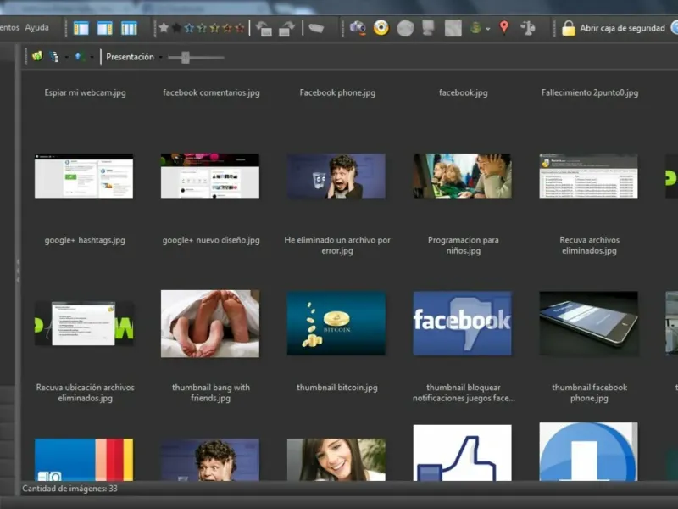Select the Recuva archivos eliminados.jpg thumbnail
Screen dimensions: 678x509
588,176
